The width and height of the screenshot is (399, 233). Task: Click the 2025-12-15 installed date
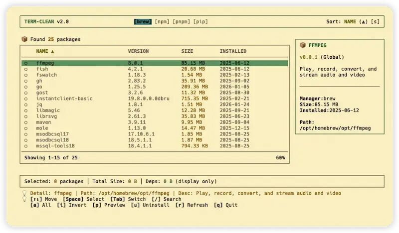pos(234,128)
